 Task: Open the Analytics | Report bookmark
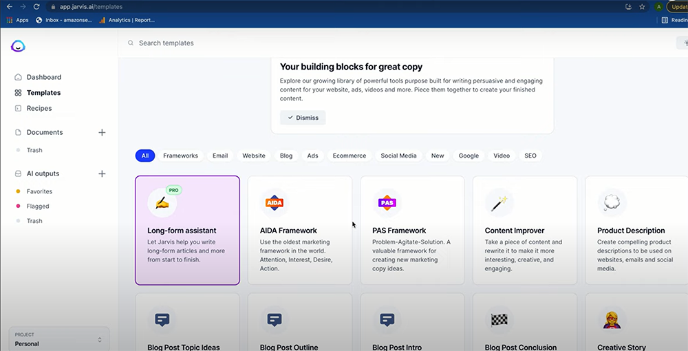(x=127, y=20)
